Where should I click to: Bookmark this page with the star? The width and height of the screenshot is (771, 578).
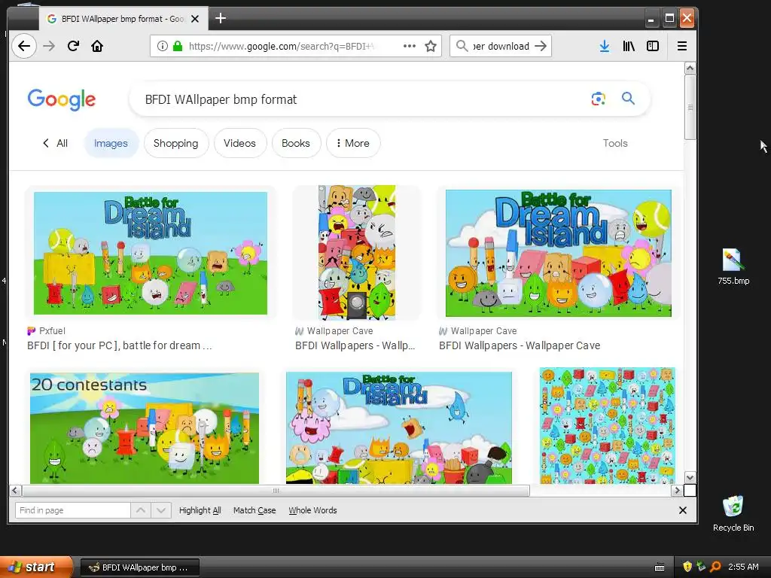(x=431, y=46)
